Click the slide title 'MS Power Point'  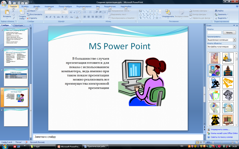pos(119,46)
